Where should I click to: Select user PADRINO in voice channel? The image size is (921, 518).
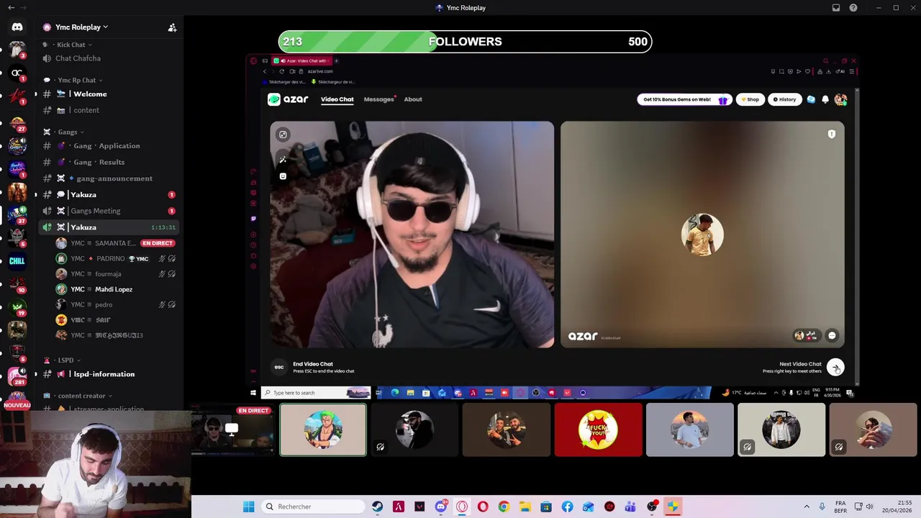click(x=117, y=258)
